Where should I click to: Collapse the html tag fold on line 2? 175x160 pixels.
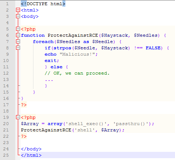(18, 10)
